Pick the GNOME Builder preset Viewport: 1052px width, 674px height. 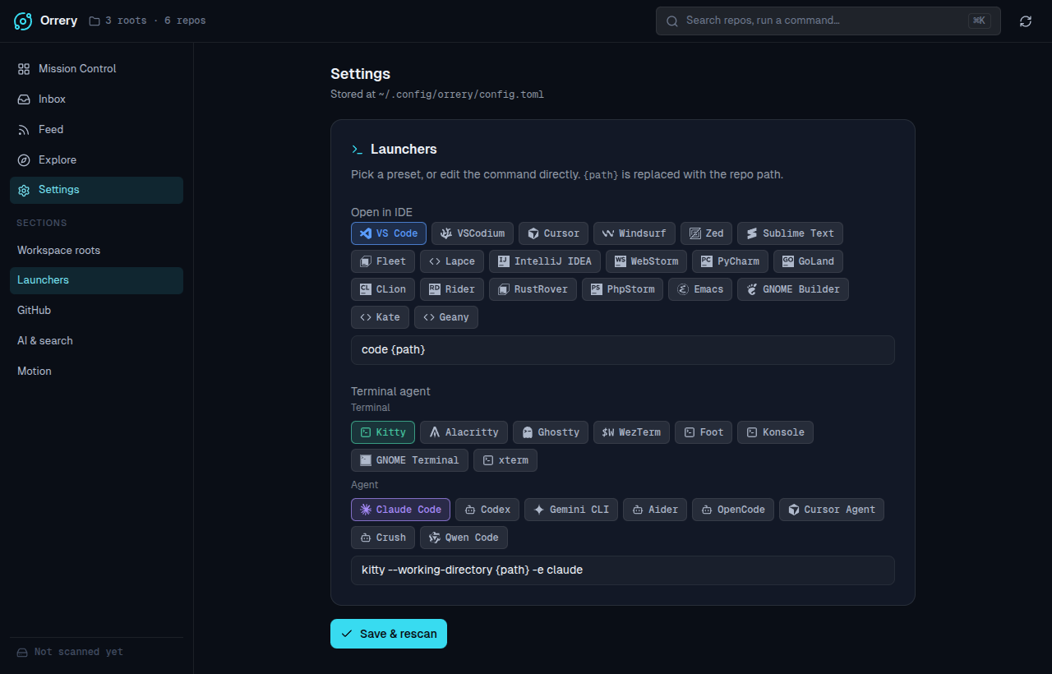click(x=793, y=289)
